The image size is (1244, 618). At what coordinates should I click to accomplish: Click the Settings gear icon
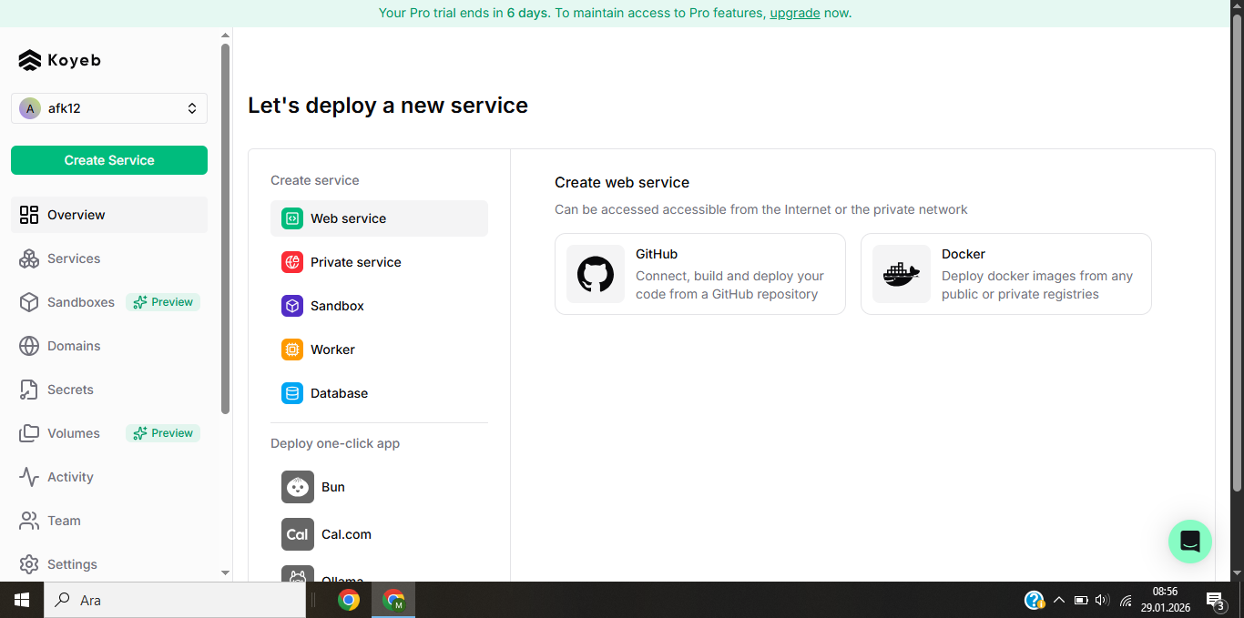click(x=29, y=564)
